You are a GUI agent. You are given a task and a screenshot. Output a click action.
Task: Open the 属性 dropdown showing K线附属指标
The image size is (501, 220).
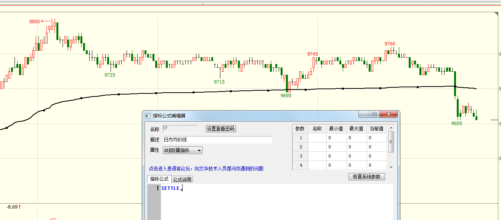(x=183, y=150)
